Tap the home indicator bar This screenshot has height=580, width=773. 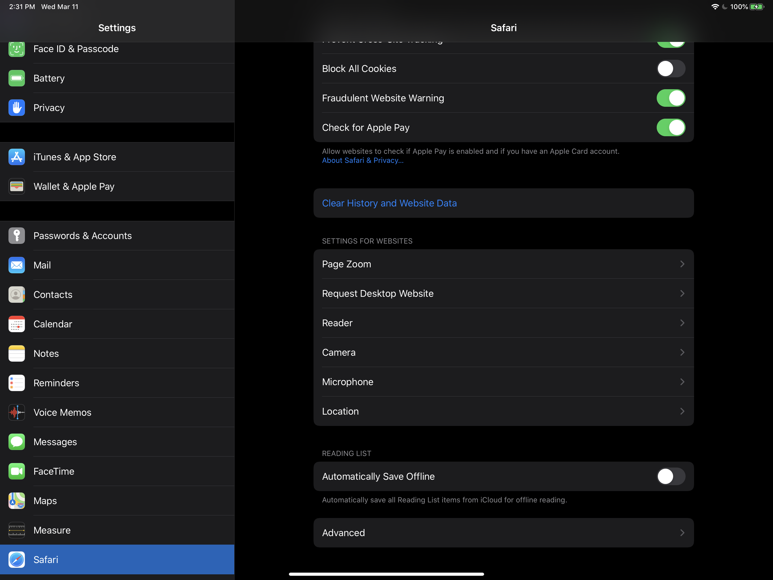[386, 574]
